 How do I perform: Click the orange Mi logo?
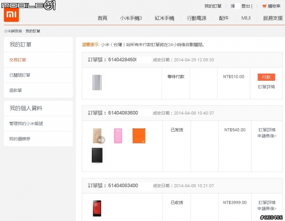[11, 15]
